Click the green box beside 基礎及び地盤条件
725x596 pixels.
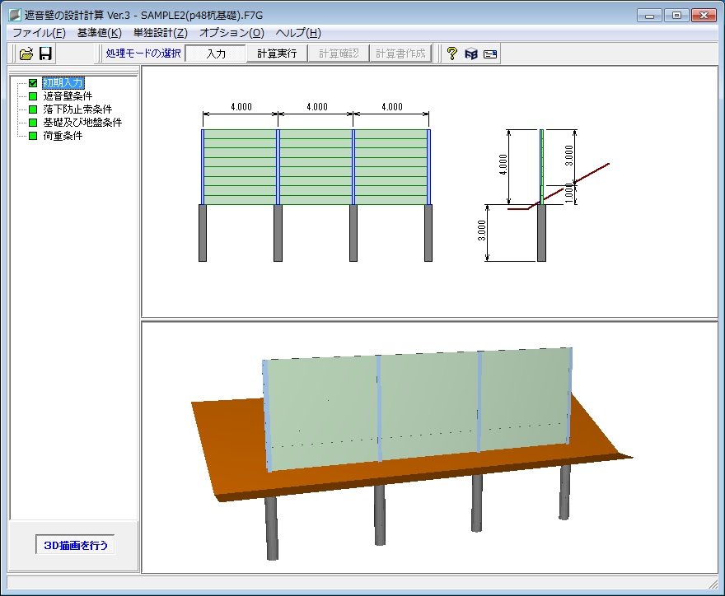(x=33, y=123)
